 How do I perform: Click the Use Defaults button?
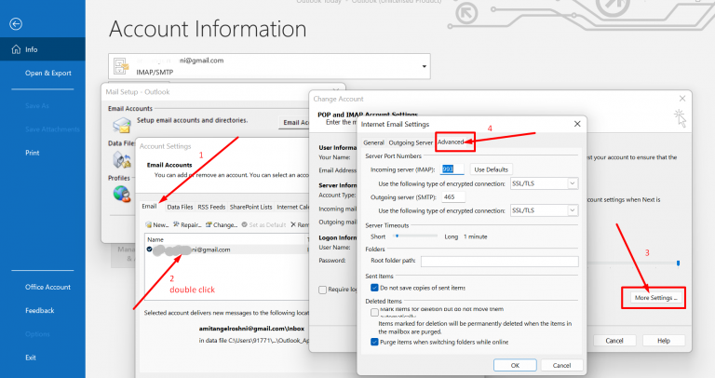[x=492, y=169]
